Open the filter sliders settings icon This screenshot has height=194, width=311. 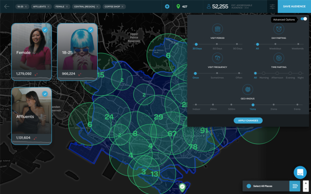point(272,6)
